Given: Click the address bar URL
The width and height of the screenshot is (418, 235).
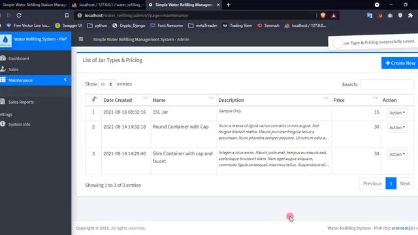Looking at the screenshot, I should click(137, 16).
